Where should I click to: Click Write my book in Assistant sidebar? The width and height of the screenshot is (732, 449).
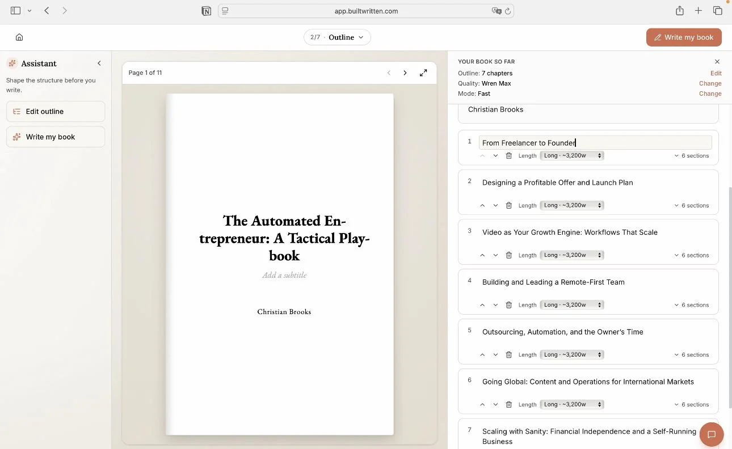[56, 137]
